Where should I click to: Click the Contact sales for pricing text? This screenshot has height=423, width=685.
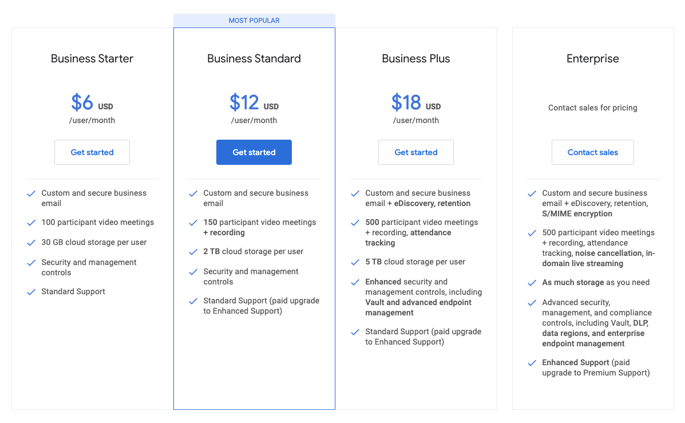(x=592, y=108)
